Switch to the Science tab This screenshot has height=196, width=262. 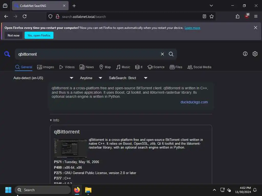click(x=156, y=67)
